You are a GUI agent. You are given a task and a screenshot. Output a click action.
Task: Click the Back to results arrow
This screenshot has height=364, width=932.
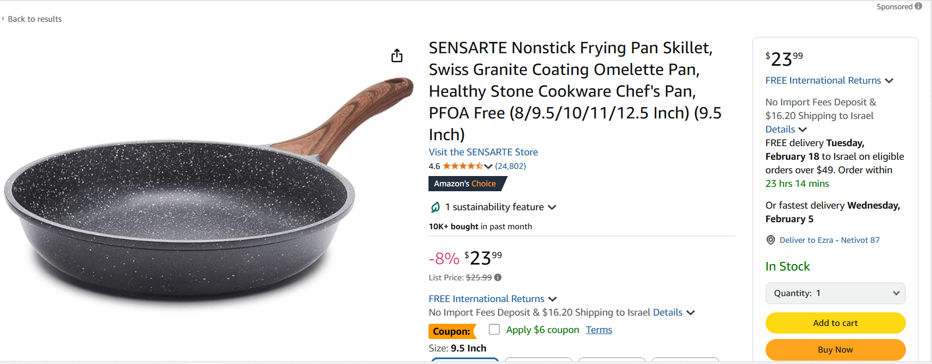(x=3, y=19)
